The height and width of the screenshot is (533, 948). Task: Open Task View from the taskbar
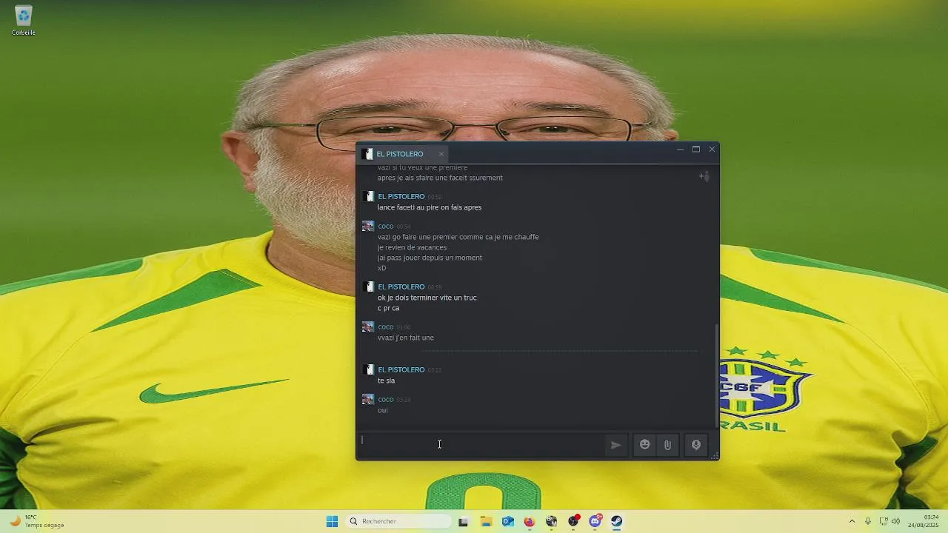coord(463,521)
